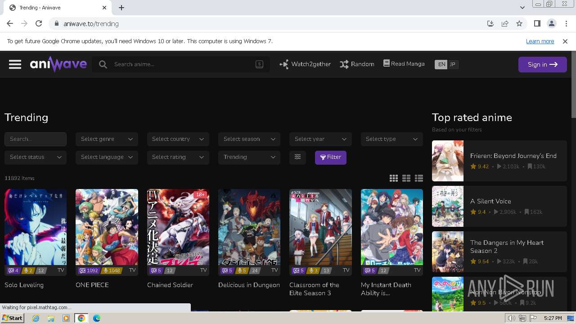Switch to large grid view
Image resolution: width=576 pixels, height=324 pixels.
394,178
